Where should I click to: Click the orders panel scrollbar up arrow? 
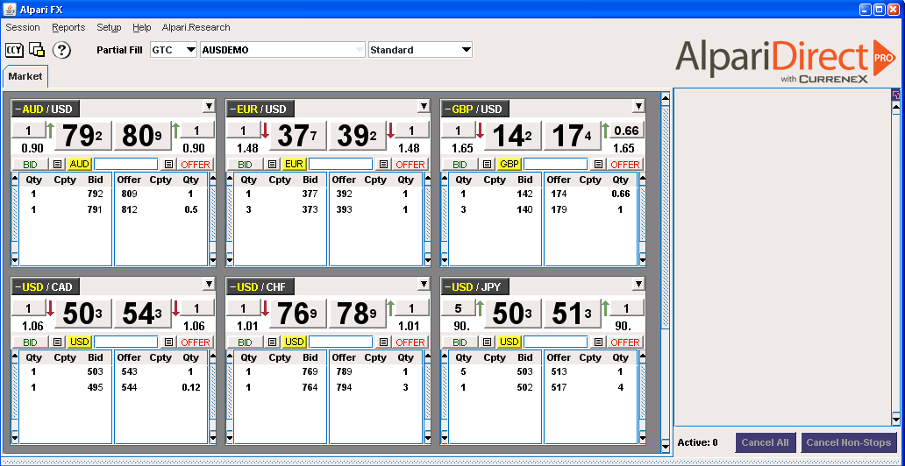tap(895, 107)
